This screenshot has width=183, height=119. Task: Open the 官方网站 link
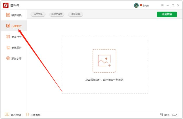click(x=13, y=115)
